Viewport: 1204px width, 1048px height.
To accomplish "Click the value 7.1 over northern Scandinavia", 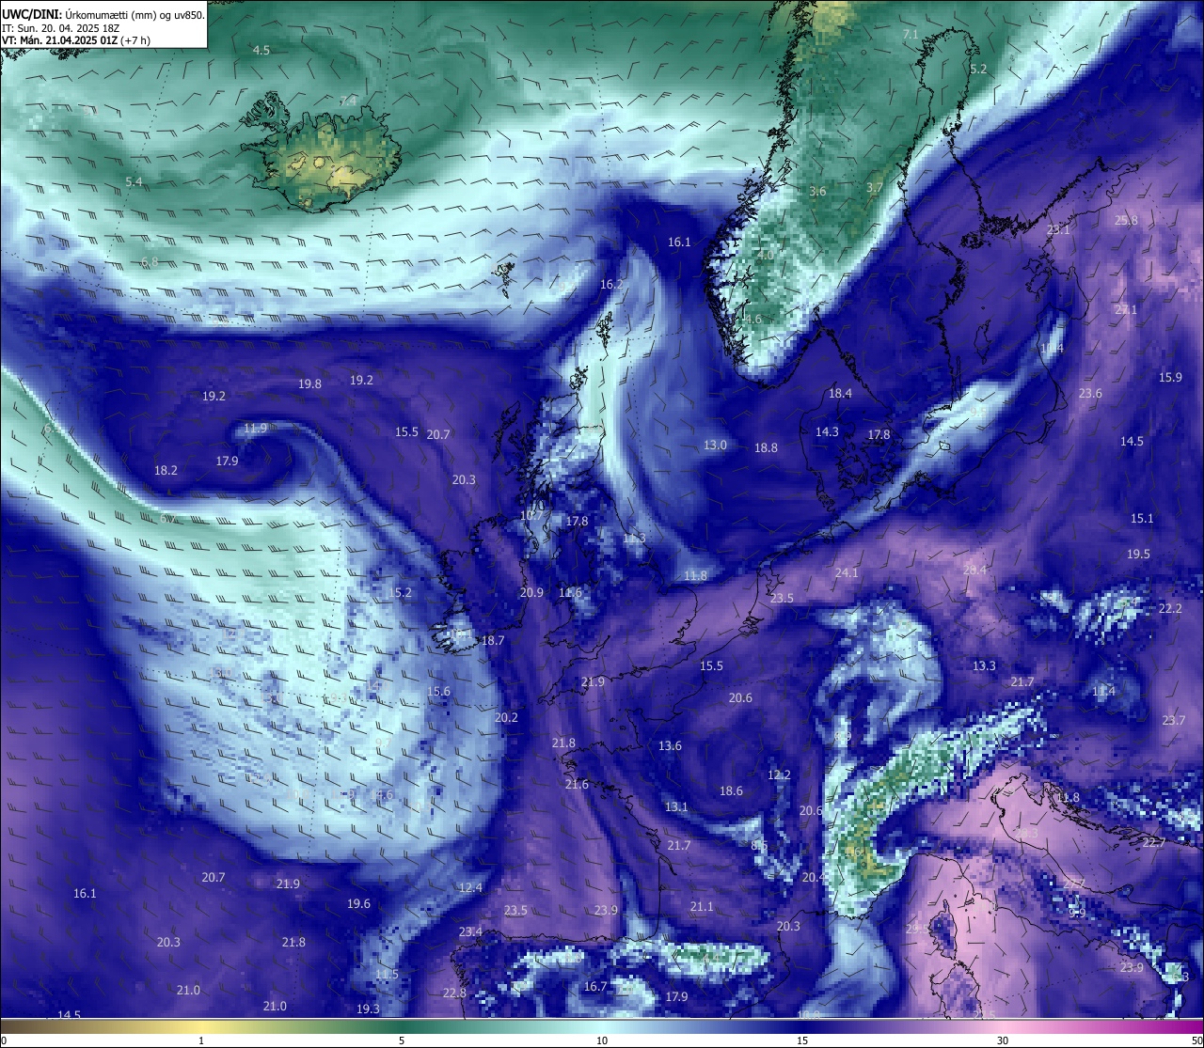I will click(x=911, y=34).
